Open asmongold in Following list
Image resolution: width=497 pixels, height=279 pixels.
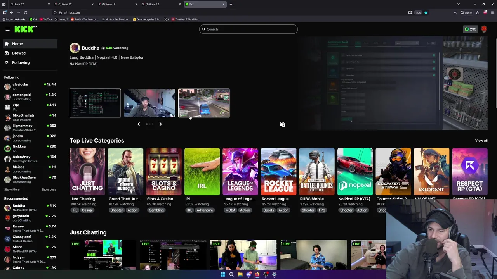(30, 96)
